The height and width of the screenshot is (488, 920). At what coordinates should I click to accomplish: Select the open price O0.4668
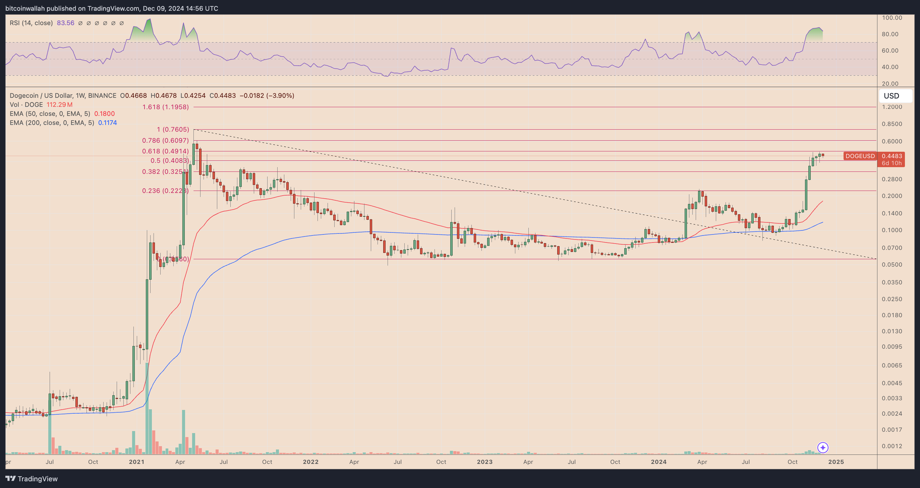pyautogui.click(x=133, y=95)
